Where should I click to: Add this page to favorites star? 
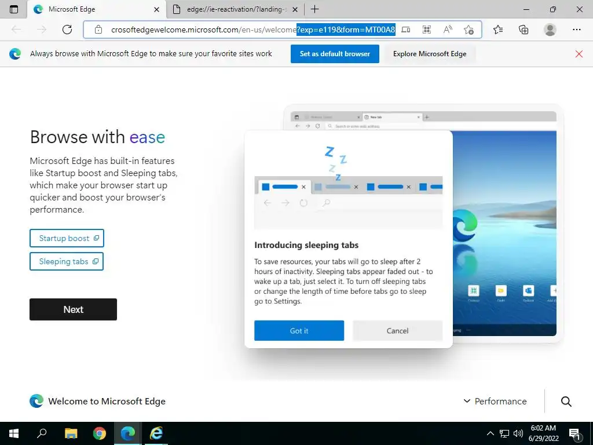(468, 30)
